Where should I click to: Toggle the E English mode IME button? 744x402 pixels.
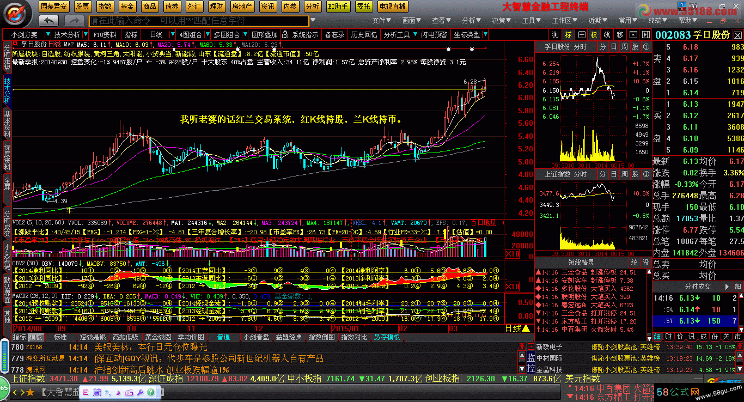86,392
